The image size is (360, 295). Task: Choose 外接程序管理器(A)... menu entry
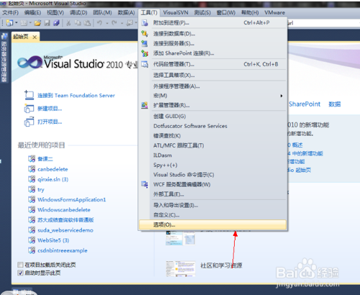click(212, 86)
